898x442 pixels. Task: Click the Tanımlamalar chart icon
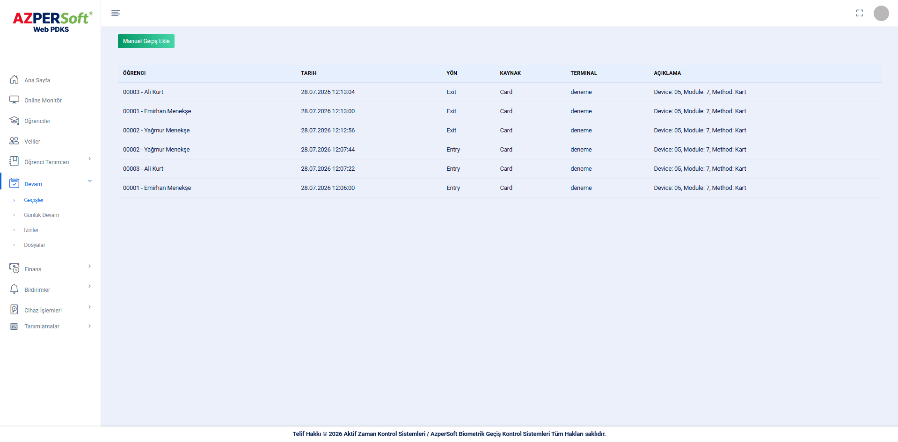15,326
